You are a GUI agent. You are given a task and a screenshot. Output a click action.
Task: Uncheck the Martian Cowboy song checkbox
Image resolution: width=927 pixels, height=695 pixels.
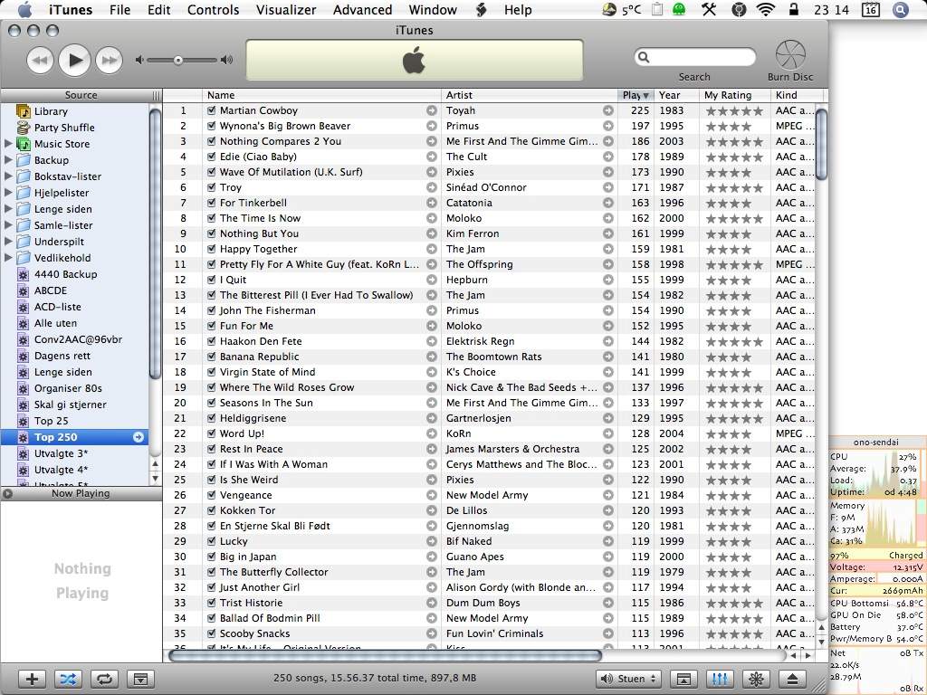212,110
